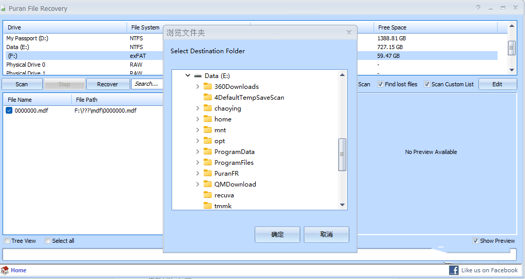Toggle the Scan Custom List checkbox
The image size is (525, 279).
click(427, 84)
